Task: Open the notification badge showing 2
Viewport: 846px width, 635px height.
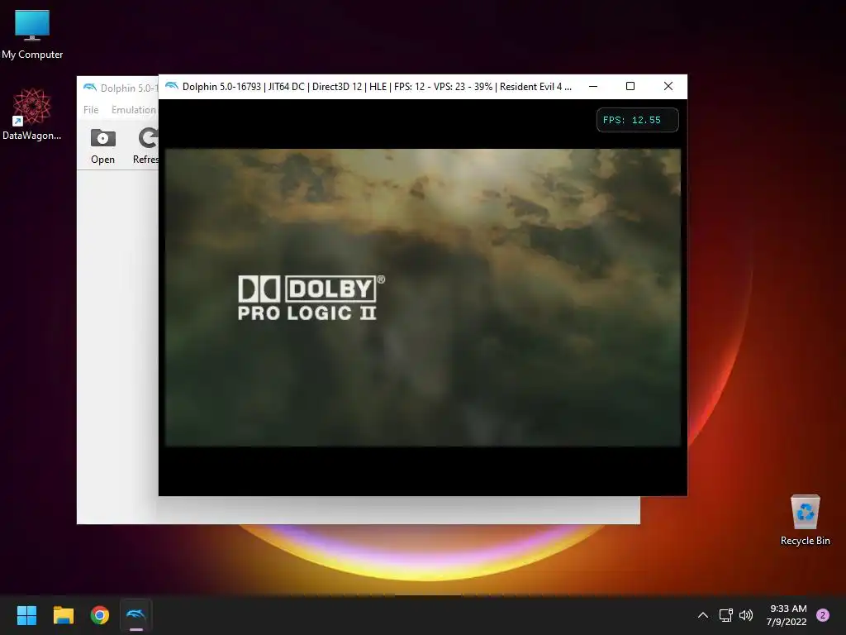Action: [x=823, y=615]
